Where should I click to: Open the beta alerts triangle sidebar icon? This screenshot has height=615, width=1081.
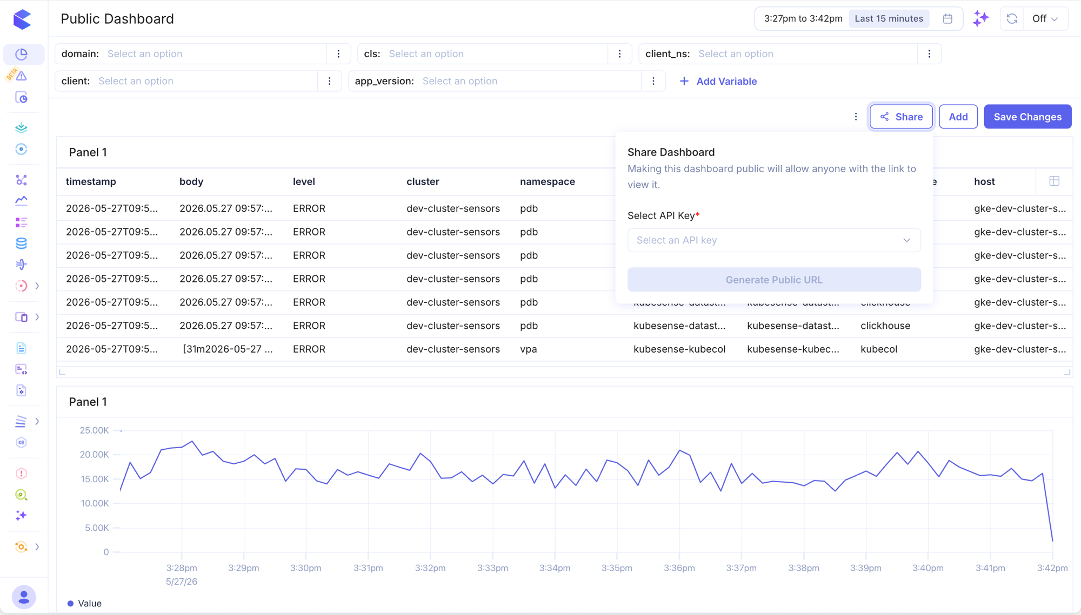click(x=22, y=76)
